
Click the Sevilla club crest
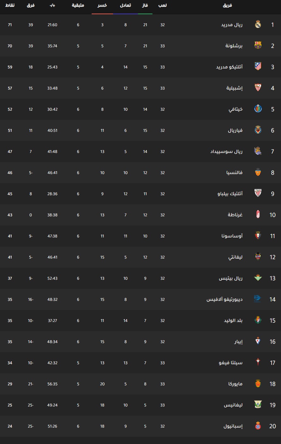[x=258, y=88]
